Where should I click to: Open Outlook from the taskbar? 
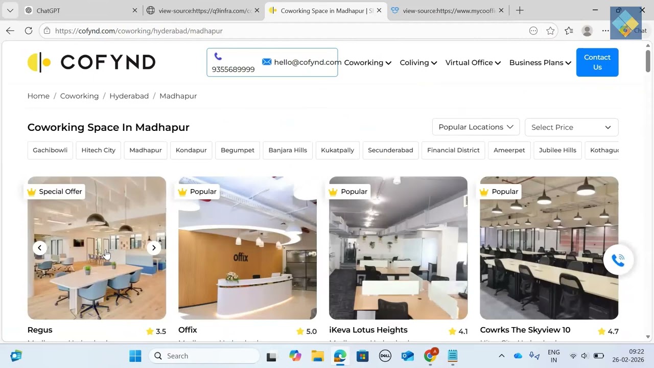(x=408, y=356)
